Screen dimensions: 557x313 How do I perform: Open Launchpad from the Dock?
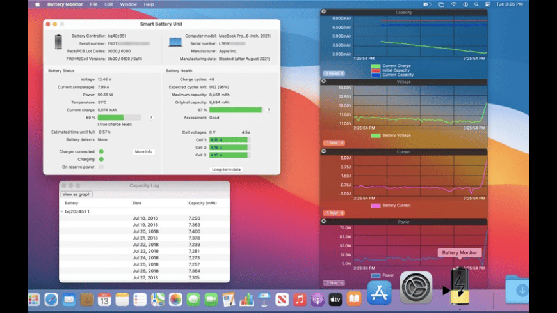34,300
